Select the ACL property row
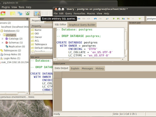This screenshot has width=156, height=117. coord(42,41)
